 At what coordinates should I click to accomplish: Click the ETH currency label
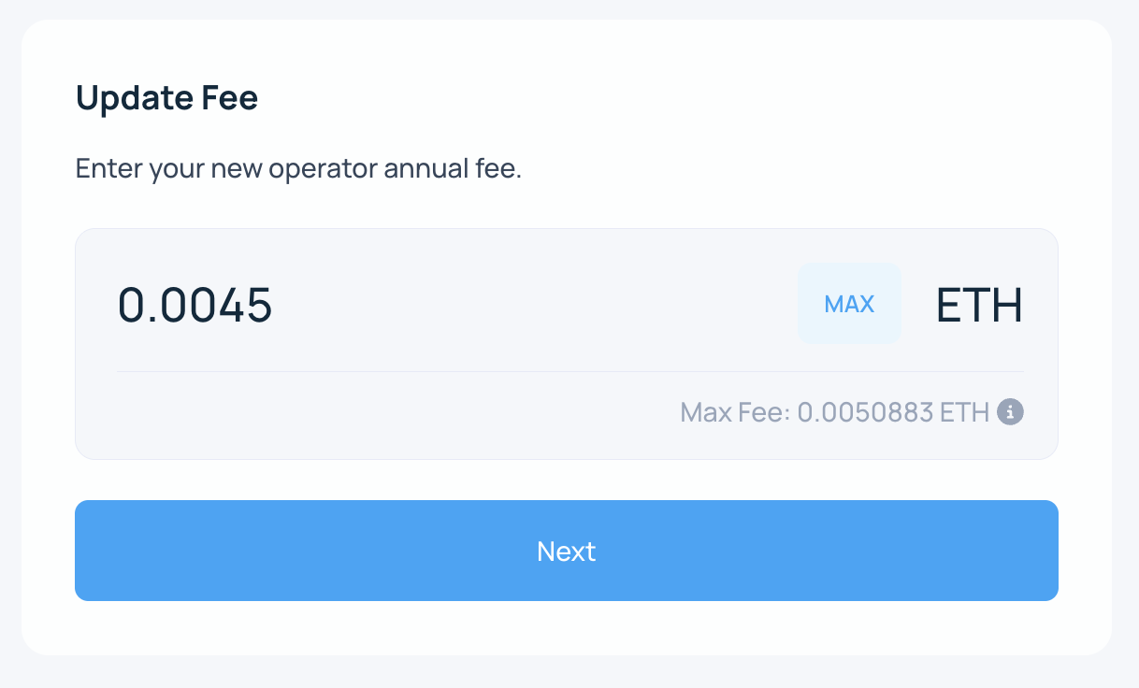[979, 306]
